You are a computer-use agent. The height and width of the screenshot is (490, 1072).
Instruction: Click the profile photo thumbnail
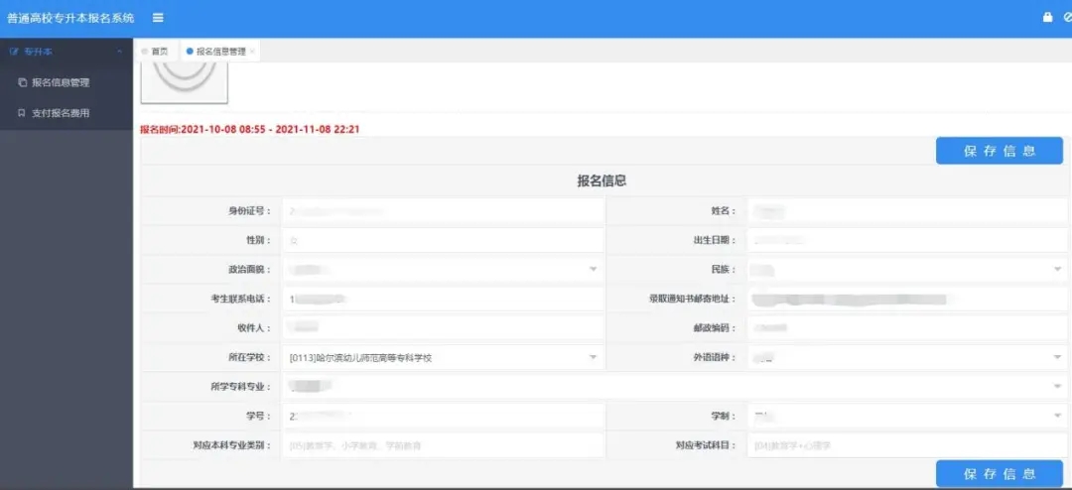(x=184, y=82)
